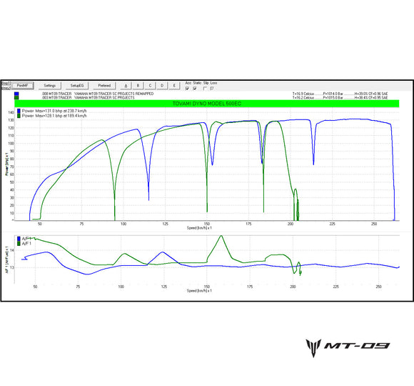Click green Power Max legend swatch
Image resolution: width=414 pixels, height=386 pixels.
(19, 116)
